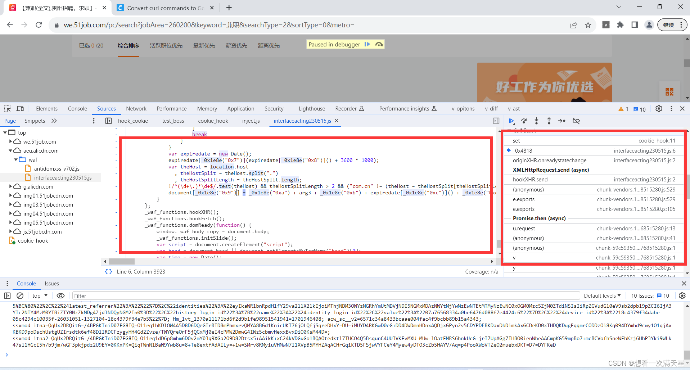Collapse the waf folder
The width and height of the screenshot is (690, 370).
tap(16, 159)
